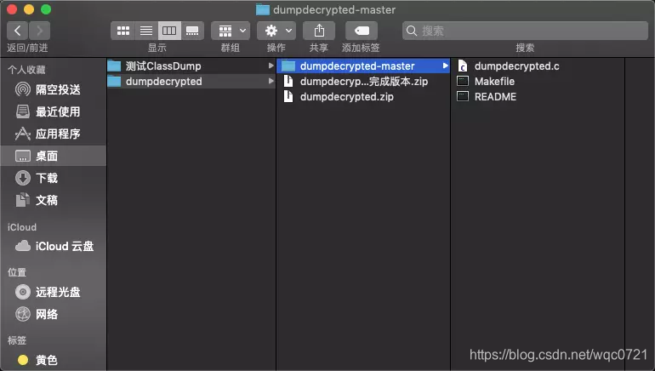Click the dumpdecrypted folder icon
655x371 pixels.
(x=114, y=81)
